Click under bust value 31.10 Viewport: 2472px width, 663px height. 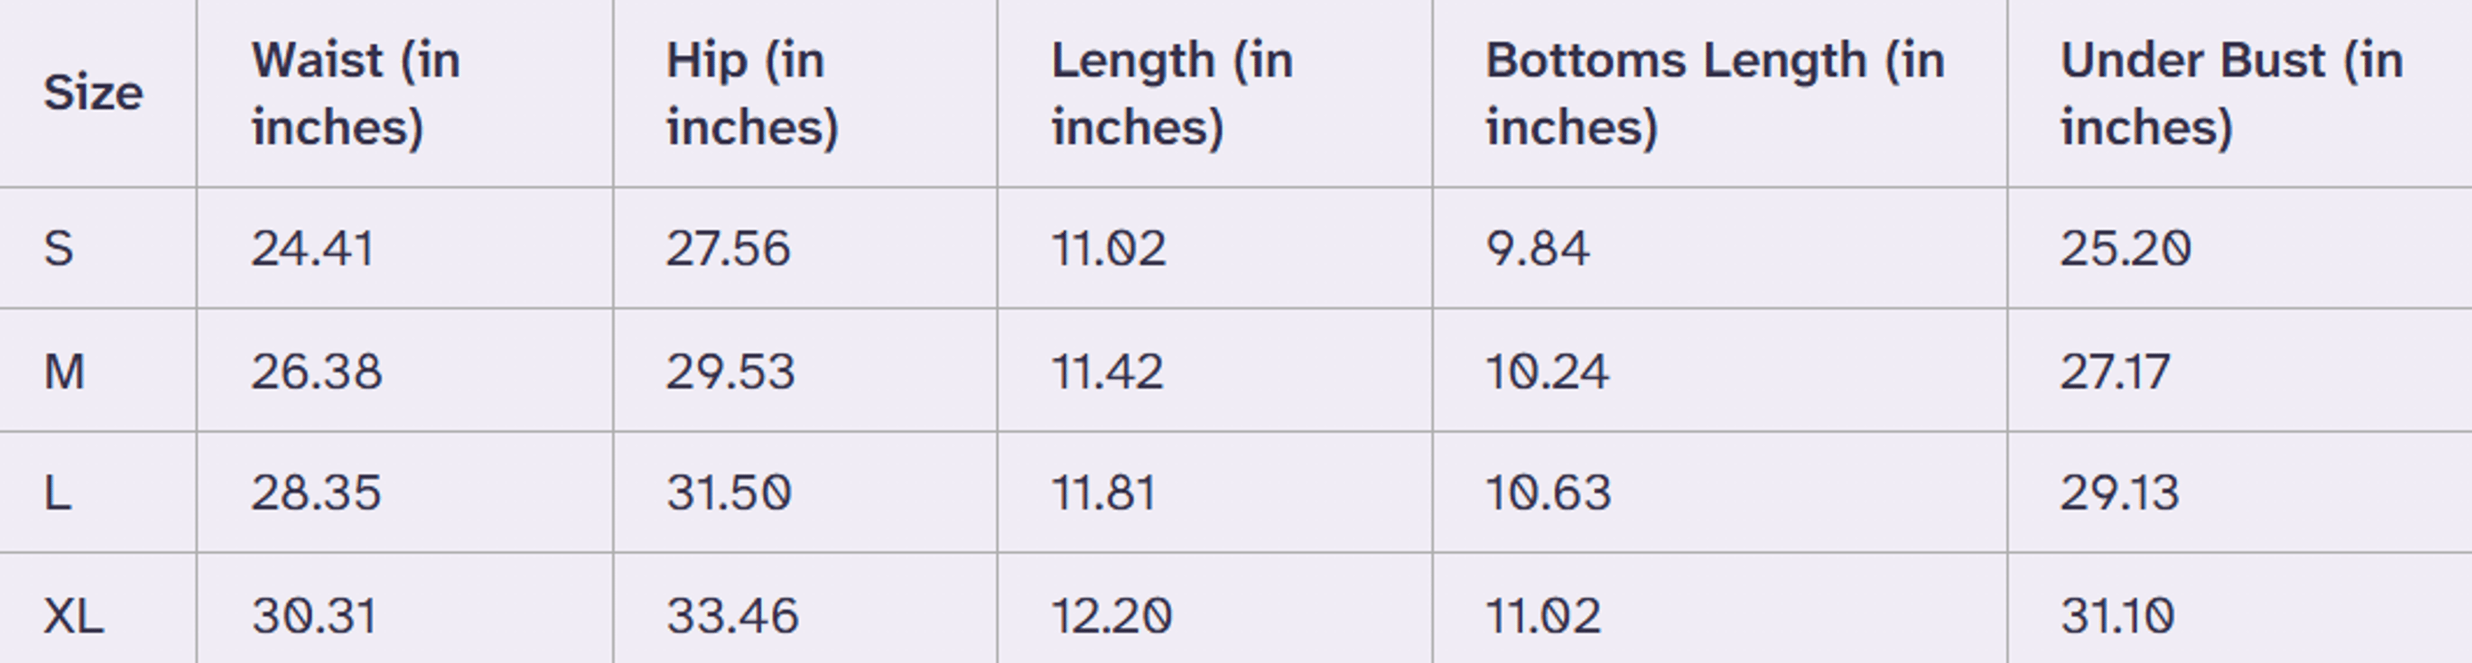2117,615
